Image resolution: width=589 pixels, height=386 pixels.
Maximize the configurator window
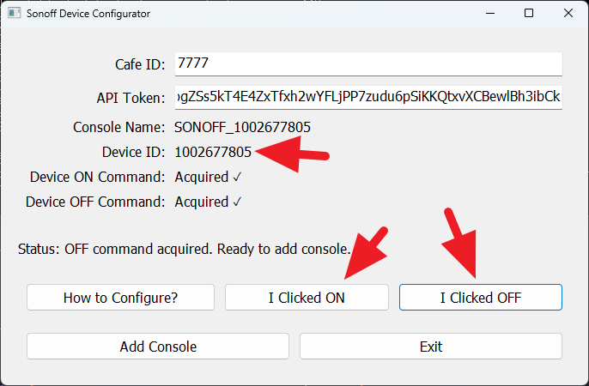point(529,14)
